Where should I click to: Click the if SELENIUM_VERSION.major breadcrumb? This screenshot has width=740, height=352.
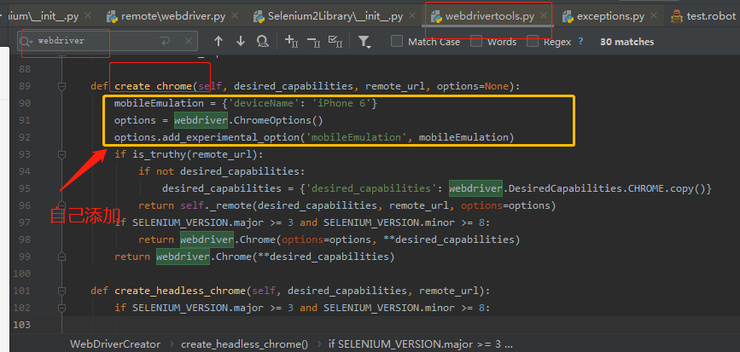(x=421, y=344)
